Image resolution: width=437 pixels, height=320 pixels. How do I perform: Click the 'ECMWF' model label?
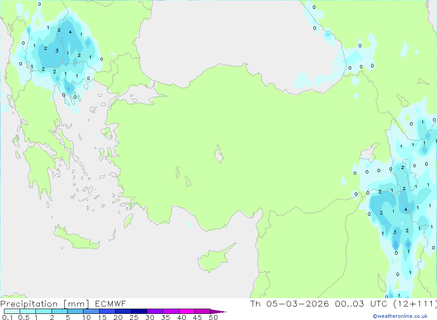click(111, 304)
